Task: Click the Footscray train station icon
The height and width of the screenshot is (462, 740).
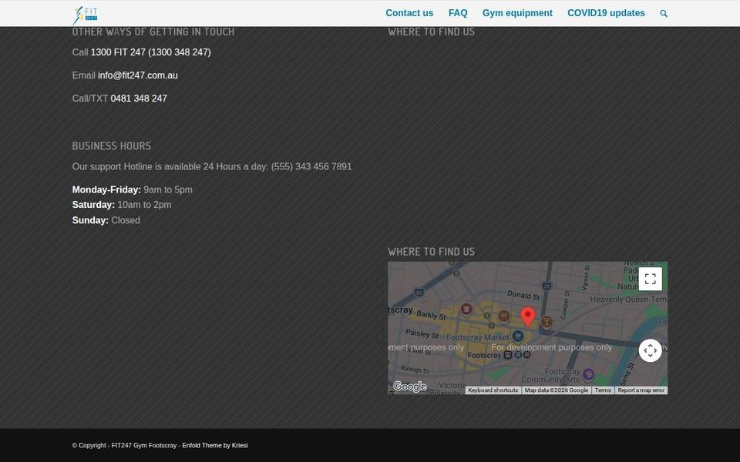Action: [508, 355]
